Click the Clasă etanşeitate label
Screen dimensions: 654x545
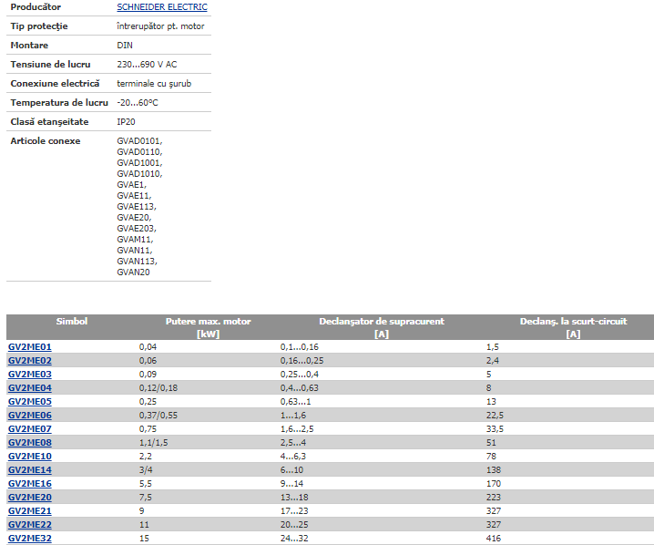49,122
